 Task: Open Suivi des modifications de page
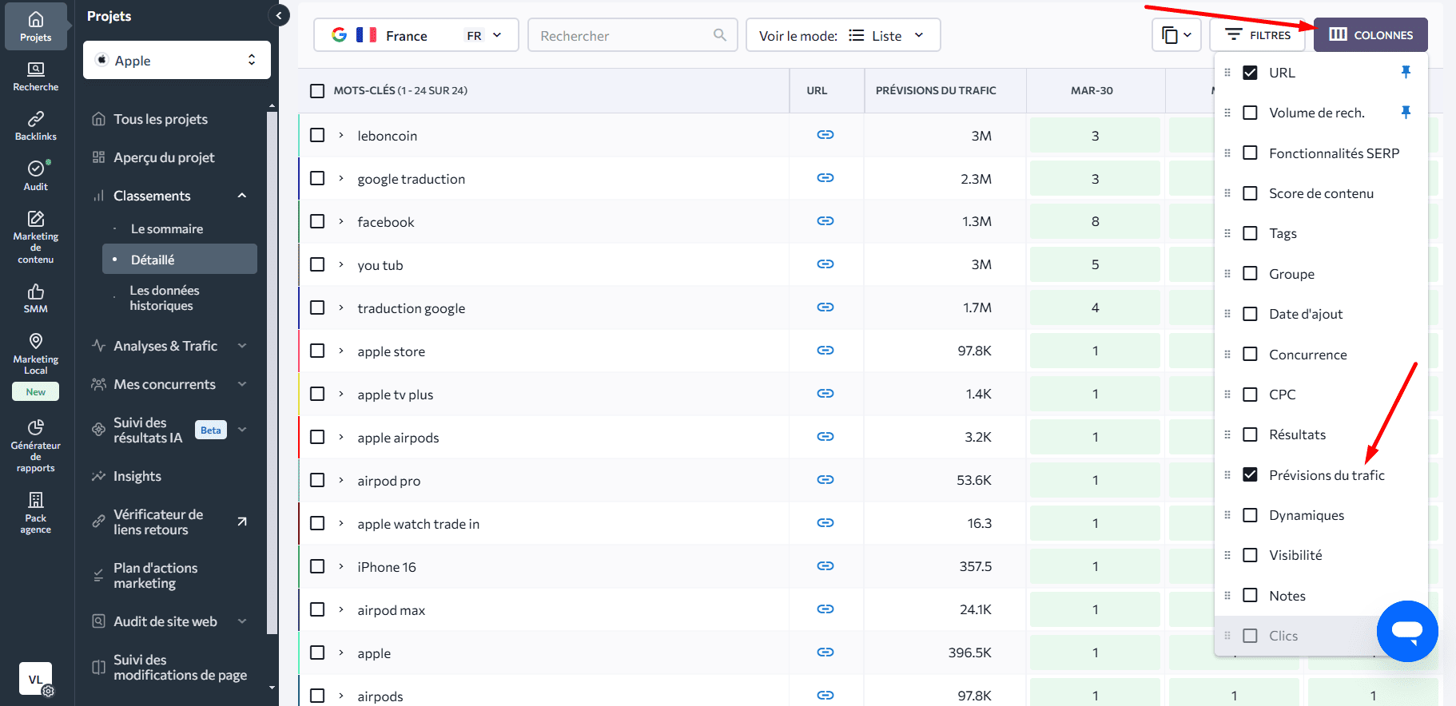coord(180,668)
